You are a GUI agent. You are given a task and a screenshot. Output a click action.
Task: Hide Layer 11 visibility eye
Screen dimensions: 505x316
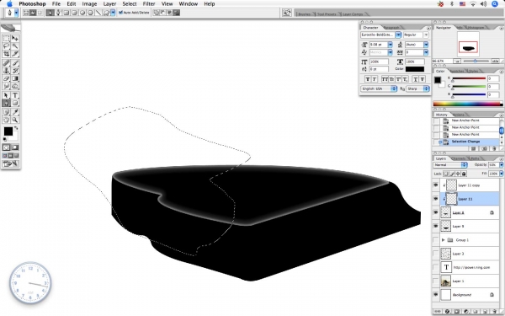click(436, 199)
